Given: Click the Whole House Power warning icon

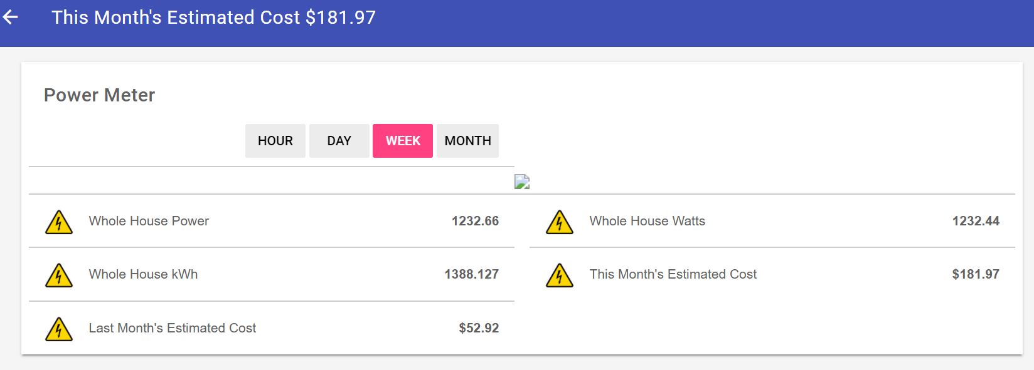Looking at the screenshot, I should click(59, 222).
